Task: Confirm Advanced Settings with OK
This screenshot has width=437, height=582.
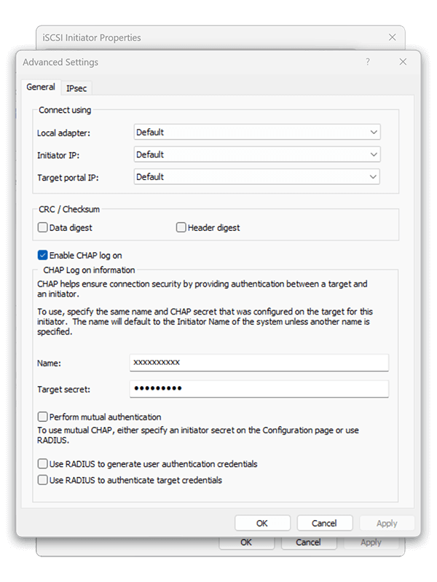Action: (262, 523)
